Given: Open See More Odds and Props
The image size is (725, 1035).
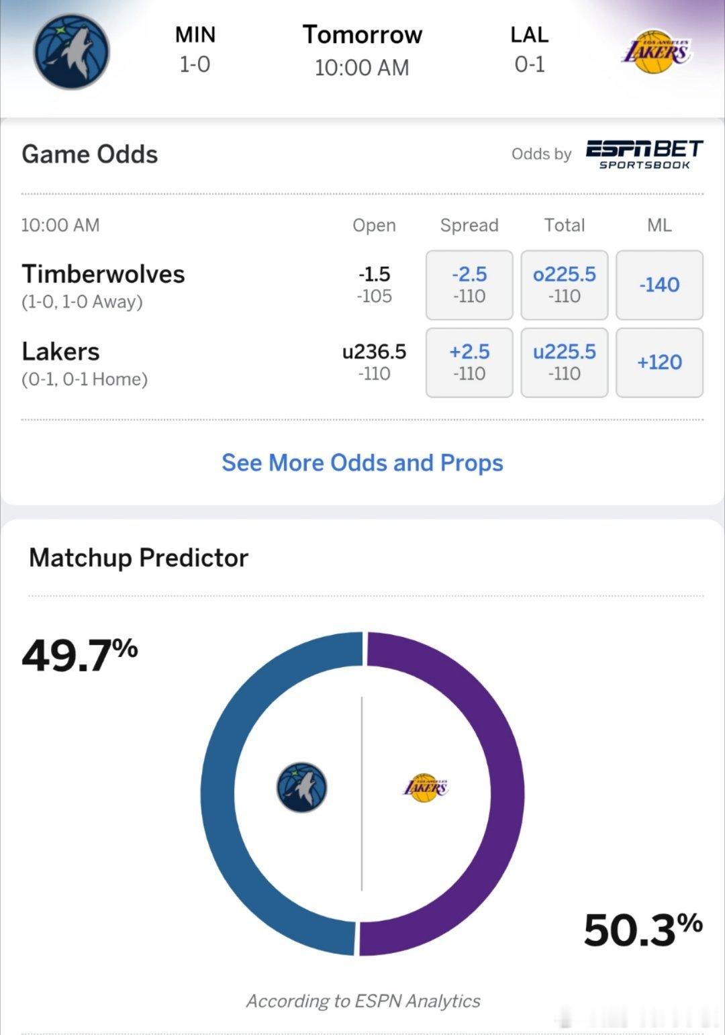Looking at the screenshot, I should (362, 463).
